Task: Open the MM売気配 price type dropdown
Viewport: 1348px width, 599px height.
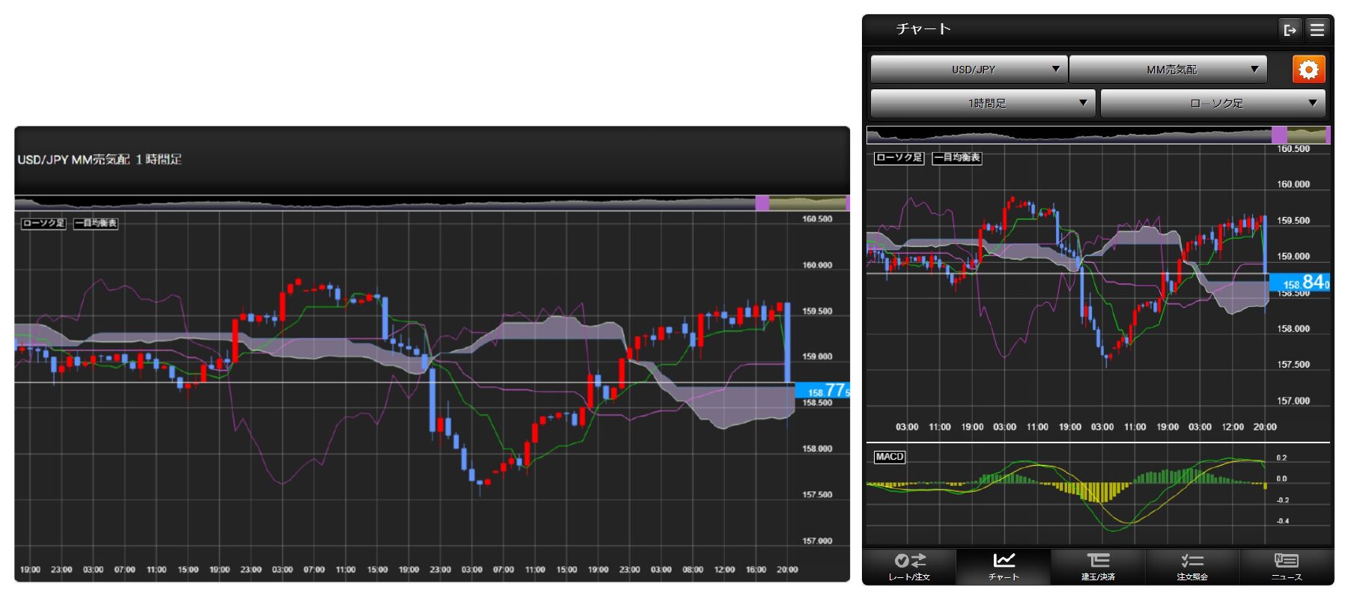Action: coord(1168,70)
